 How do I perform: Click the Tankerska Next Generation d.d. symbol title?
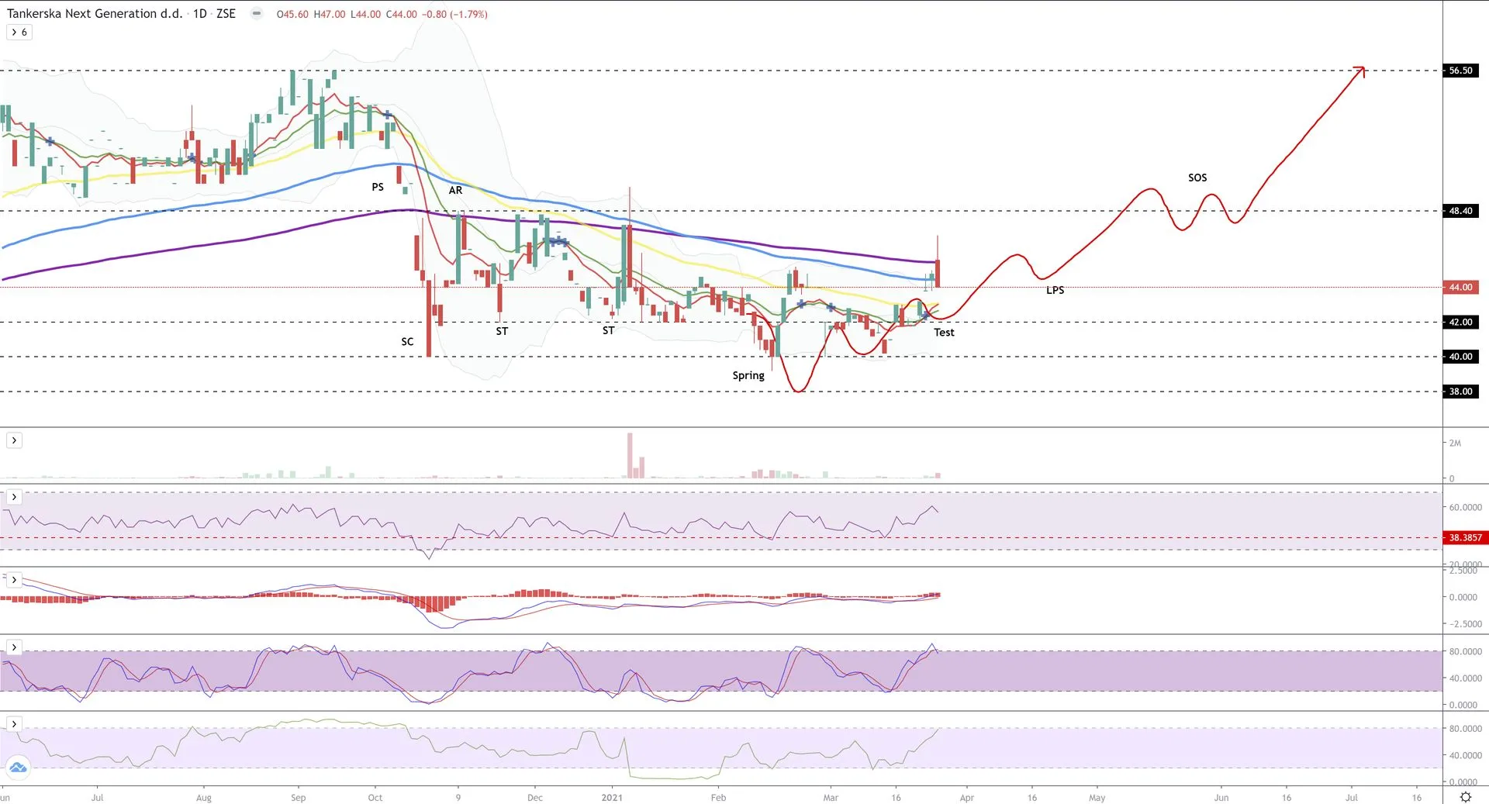tap(95, 14)
